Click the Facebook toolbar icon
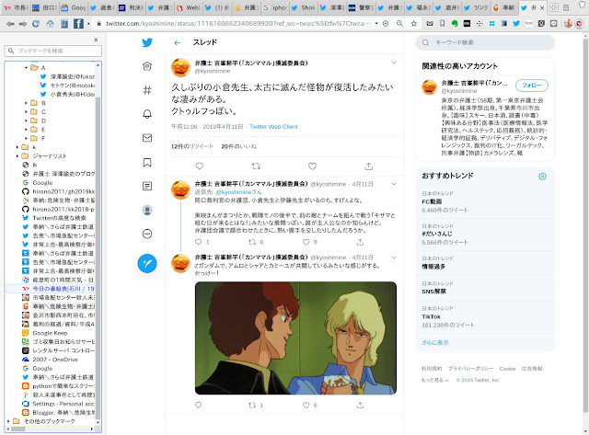 [78, 24]
